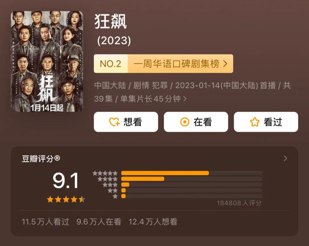This screenshot has height=246, width=309.
Task: Open the NO.2 ranking badge
Action: [x=110, y=64]
